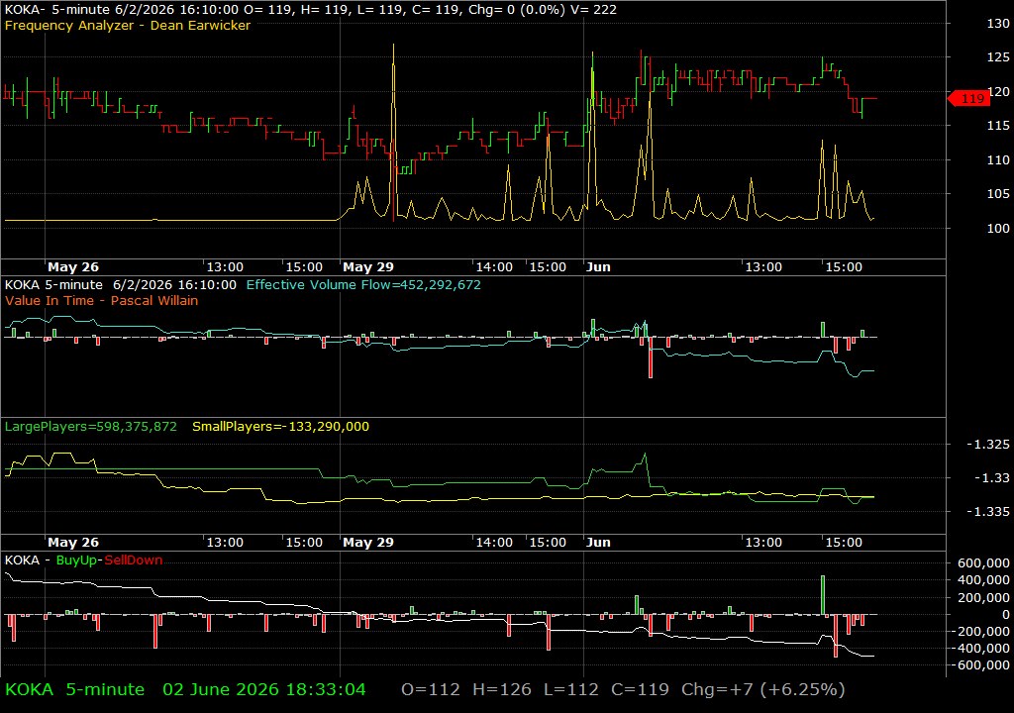Click May 26 on the price chart time axis
The height and width of the screenshot is (713, 1014).
coord(73,266)
